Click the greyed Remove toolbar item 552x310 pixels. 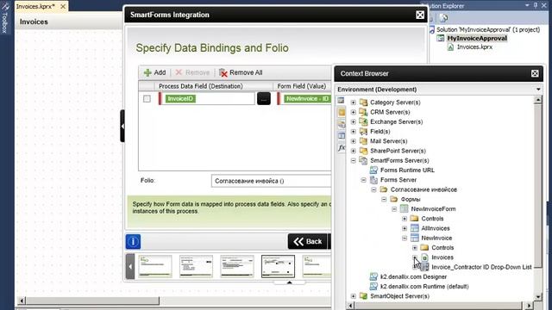pos(192,72)
